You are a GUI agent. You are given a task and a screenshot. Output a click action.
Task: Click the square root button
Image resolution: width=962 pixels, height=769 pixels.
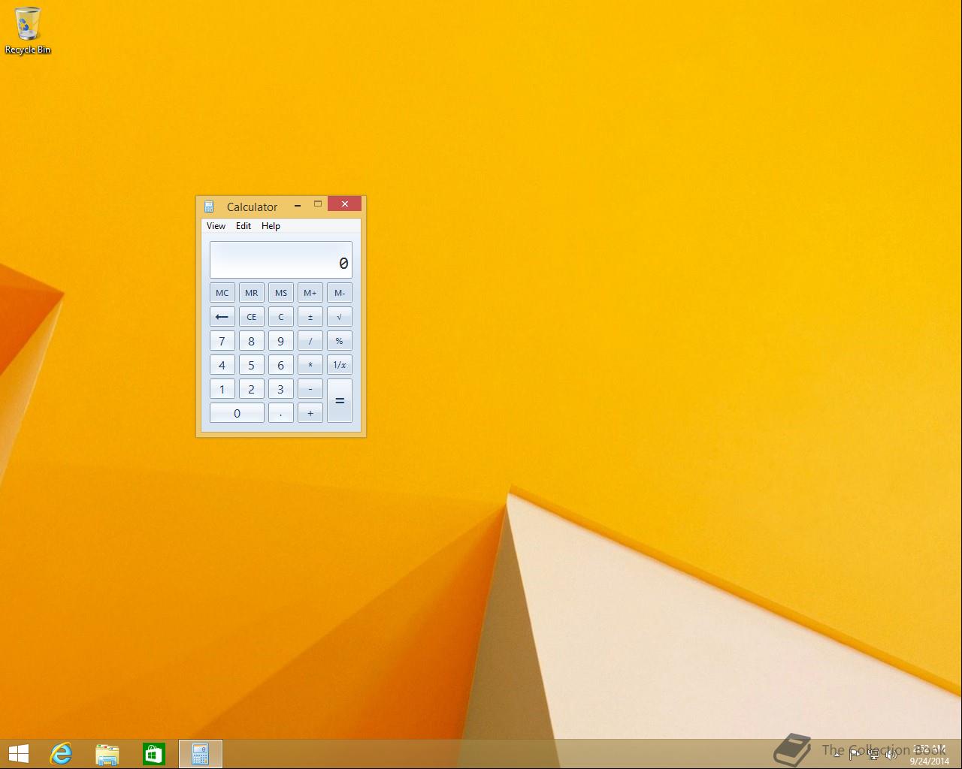tap(340, 317)
